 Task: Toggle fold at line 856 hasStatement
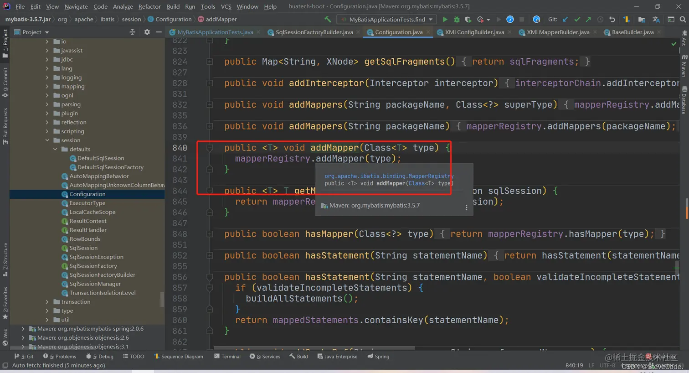[210, 277]
